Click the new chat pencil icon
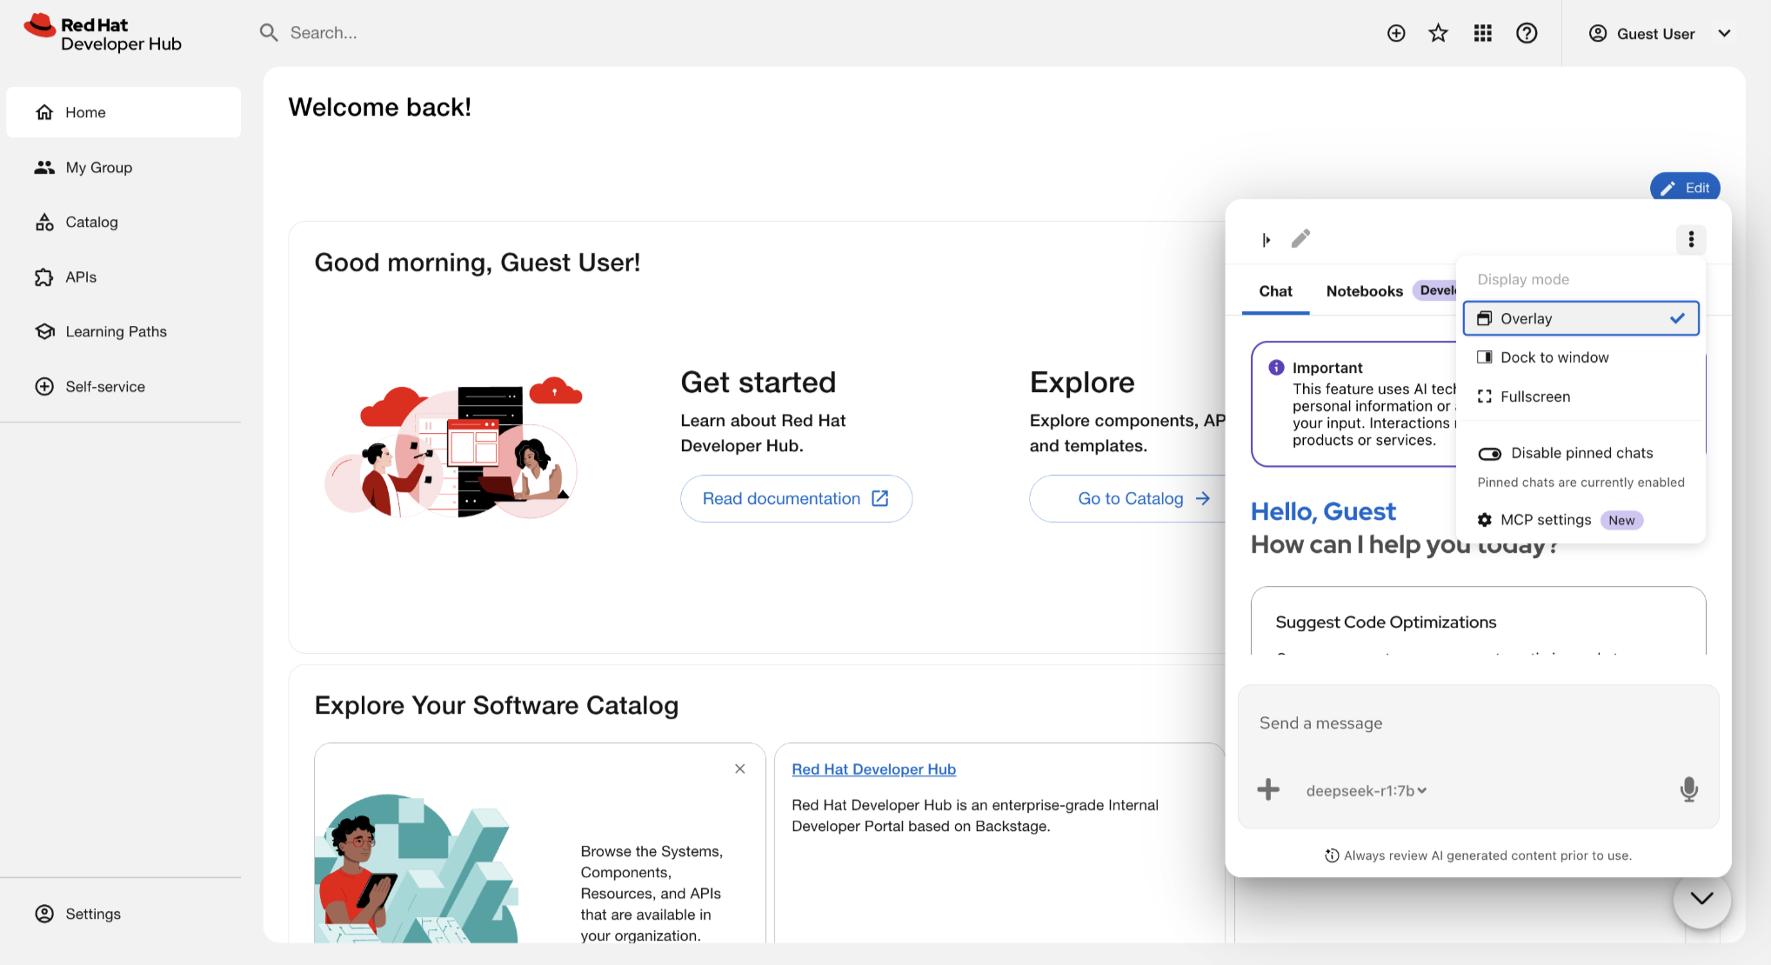 (x=1300, y=238)
